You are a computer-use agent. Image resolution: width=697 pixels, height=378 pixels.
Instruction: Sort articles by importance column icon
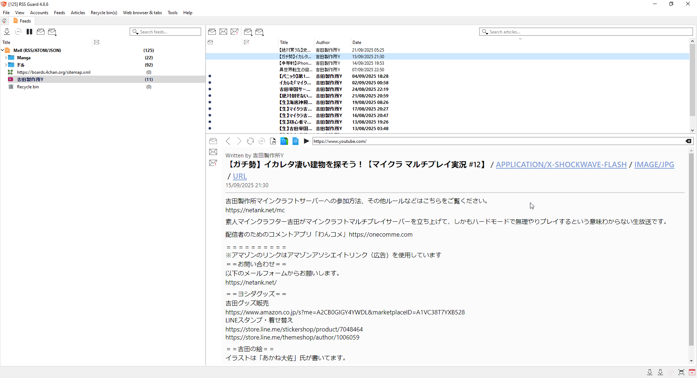click(x=246, y=42)
